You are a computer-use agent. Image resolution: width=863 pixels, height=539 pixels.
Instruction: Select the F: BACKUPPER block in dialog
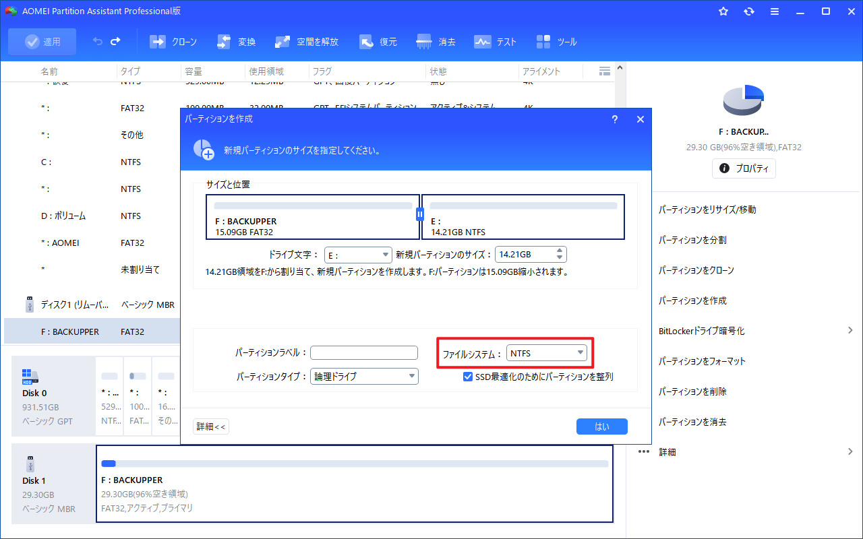point(313,217)
